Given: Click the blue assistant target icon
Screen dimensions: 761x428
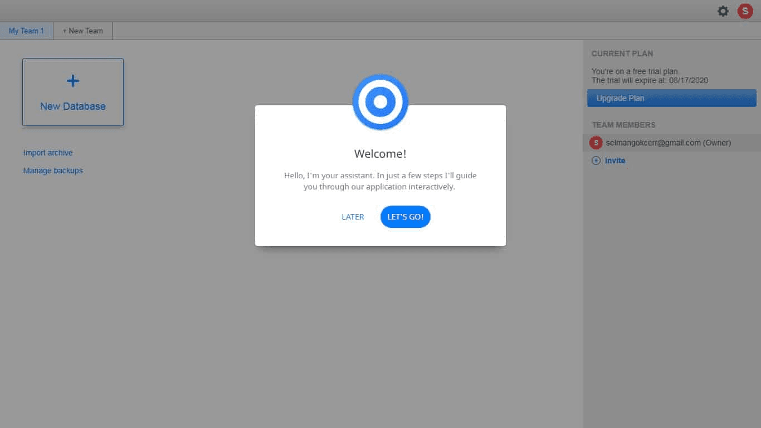Looking at the screenshot, I should [x=380, y=102].
